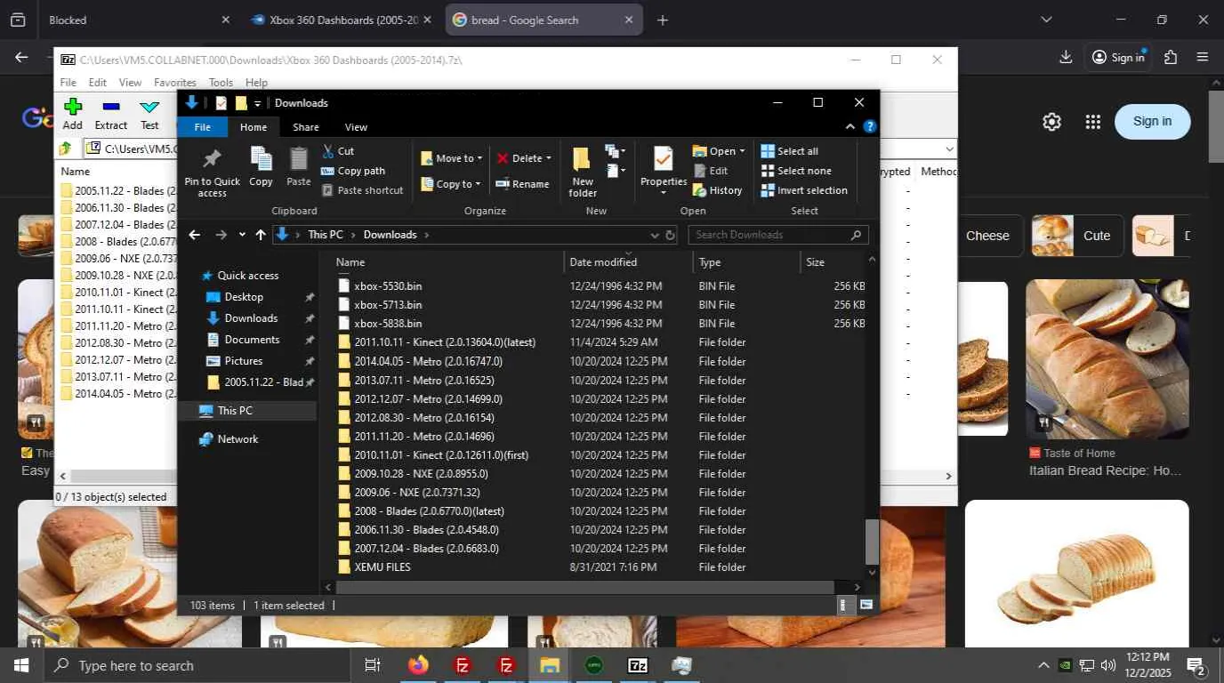Pin the folder to Quick access
This screenshot has height=683, width=1224.
pos(212,173)
